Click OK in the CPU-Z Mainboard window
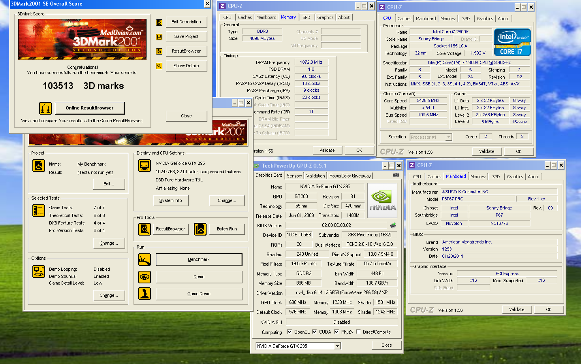The width and height of the screenshot is (581, 364). tap(549, 309)
